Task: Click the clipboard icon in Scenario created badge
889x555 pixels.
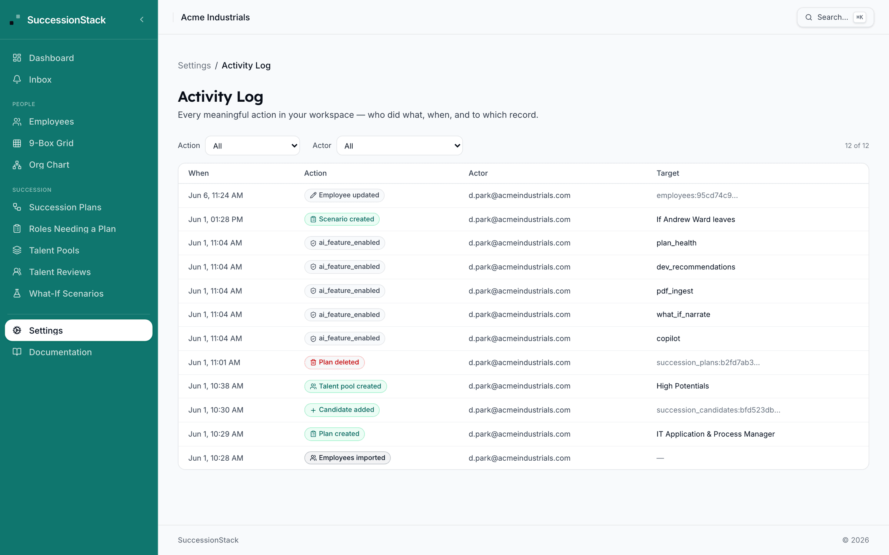Action: tap(313, 219)
